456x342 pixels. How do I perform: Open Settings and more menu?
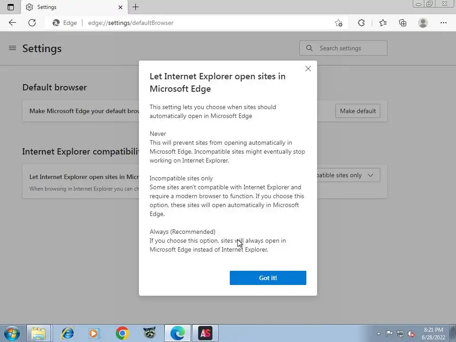point(443,23)
